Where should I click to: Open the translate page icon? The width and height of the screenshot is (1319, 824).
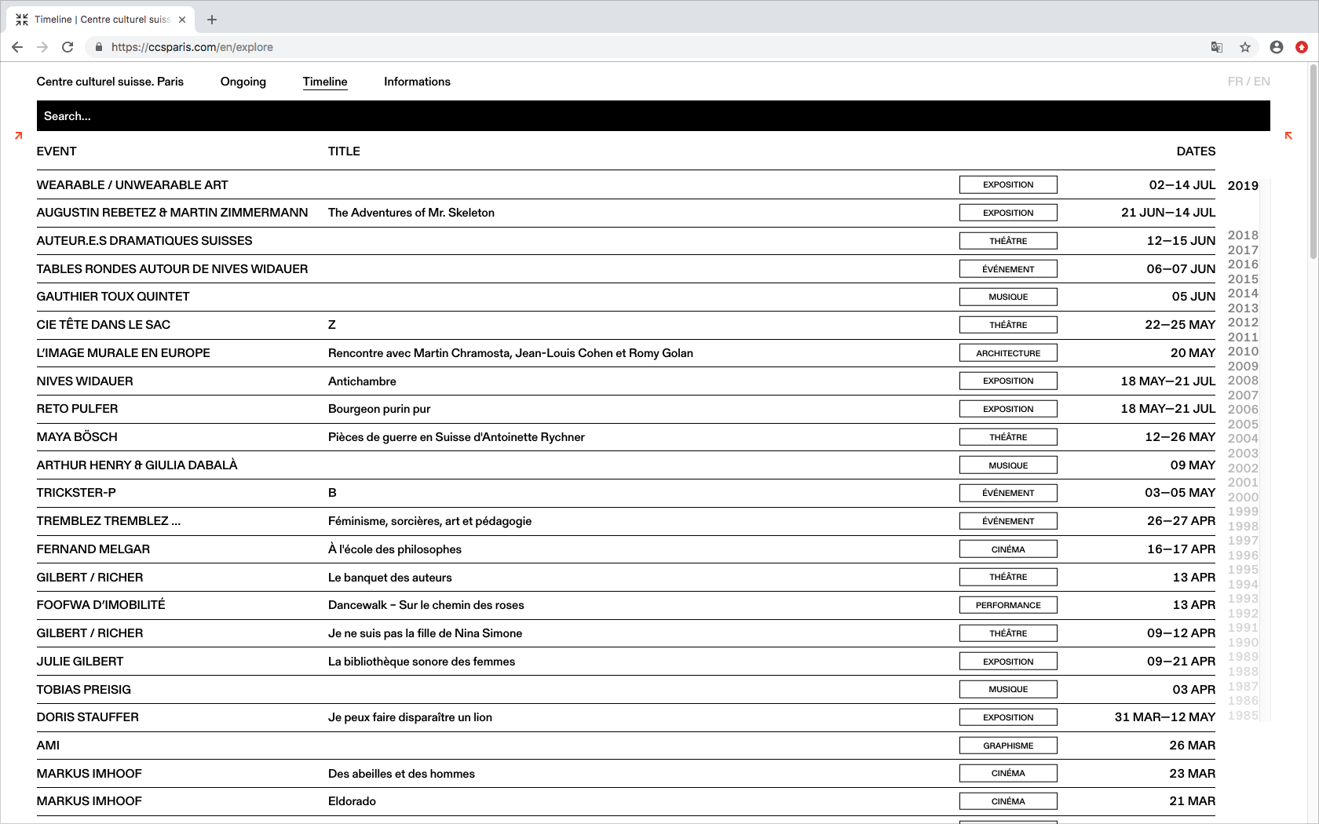pyautogui.click(x=1217, y=47)
